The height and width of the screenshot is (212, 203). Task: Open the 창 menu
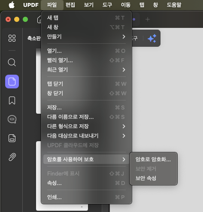tap(155, 5)
